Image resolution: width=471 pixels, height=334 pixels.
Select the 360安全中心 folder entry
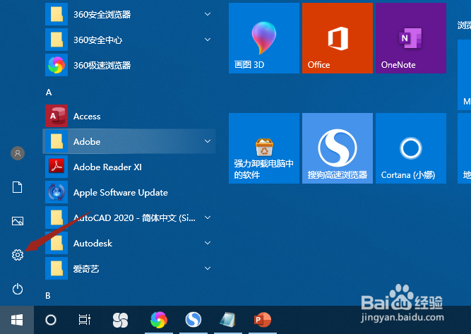[x=129, y=40]
